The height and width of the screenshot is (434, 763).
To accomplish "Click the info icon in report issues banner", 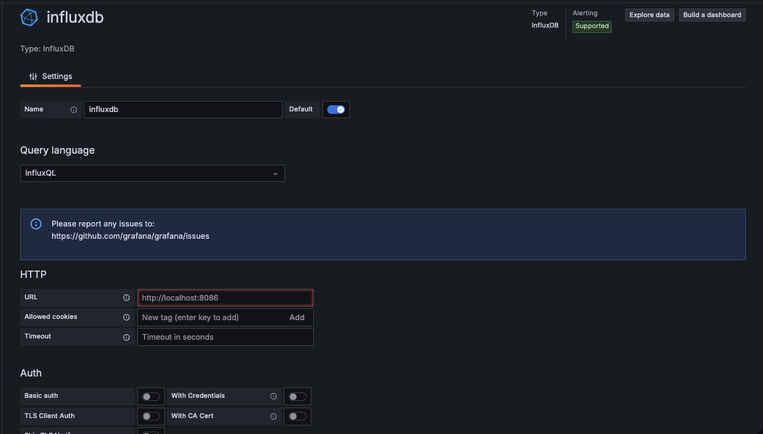I will click(x=36, y=224).
